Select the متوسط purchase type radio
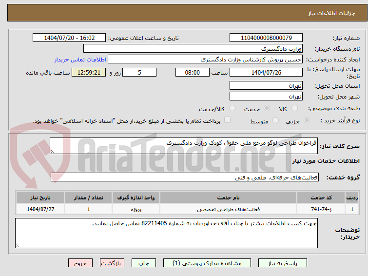 pyautogui.click(x=275, y=120)
